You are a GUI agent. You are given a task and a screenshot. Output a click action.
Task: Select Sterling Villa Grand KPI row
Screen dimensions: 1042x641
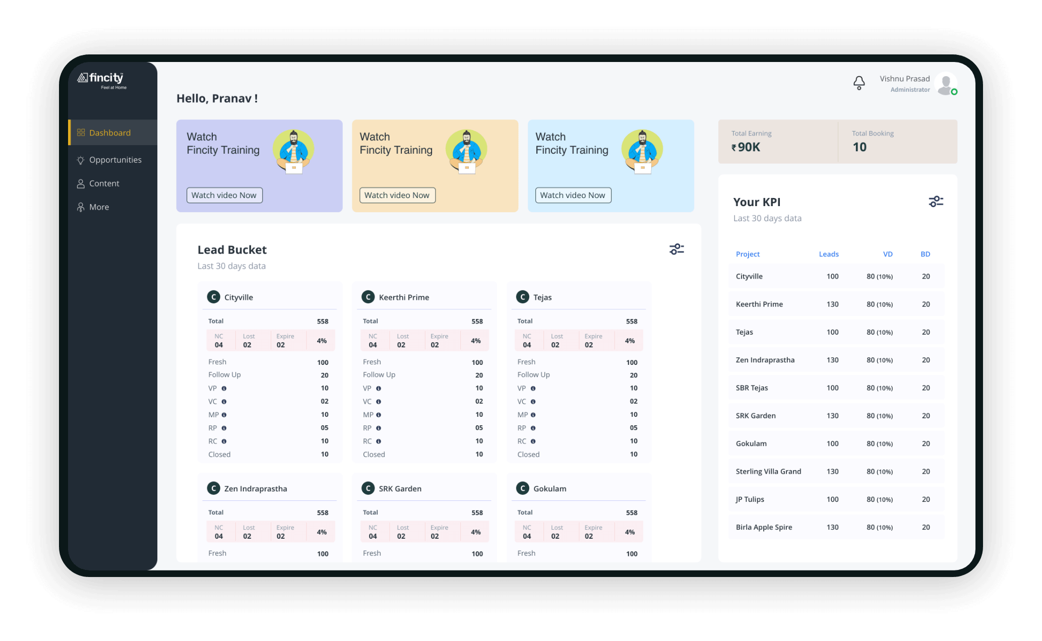(x=837, y=471)
